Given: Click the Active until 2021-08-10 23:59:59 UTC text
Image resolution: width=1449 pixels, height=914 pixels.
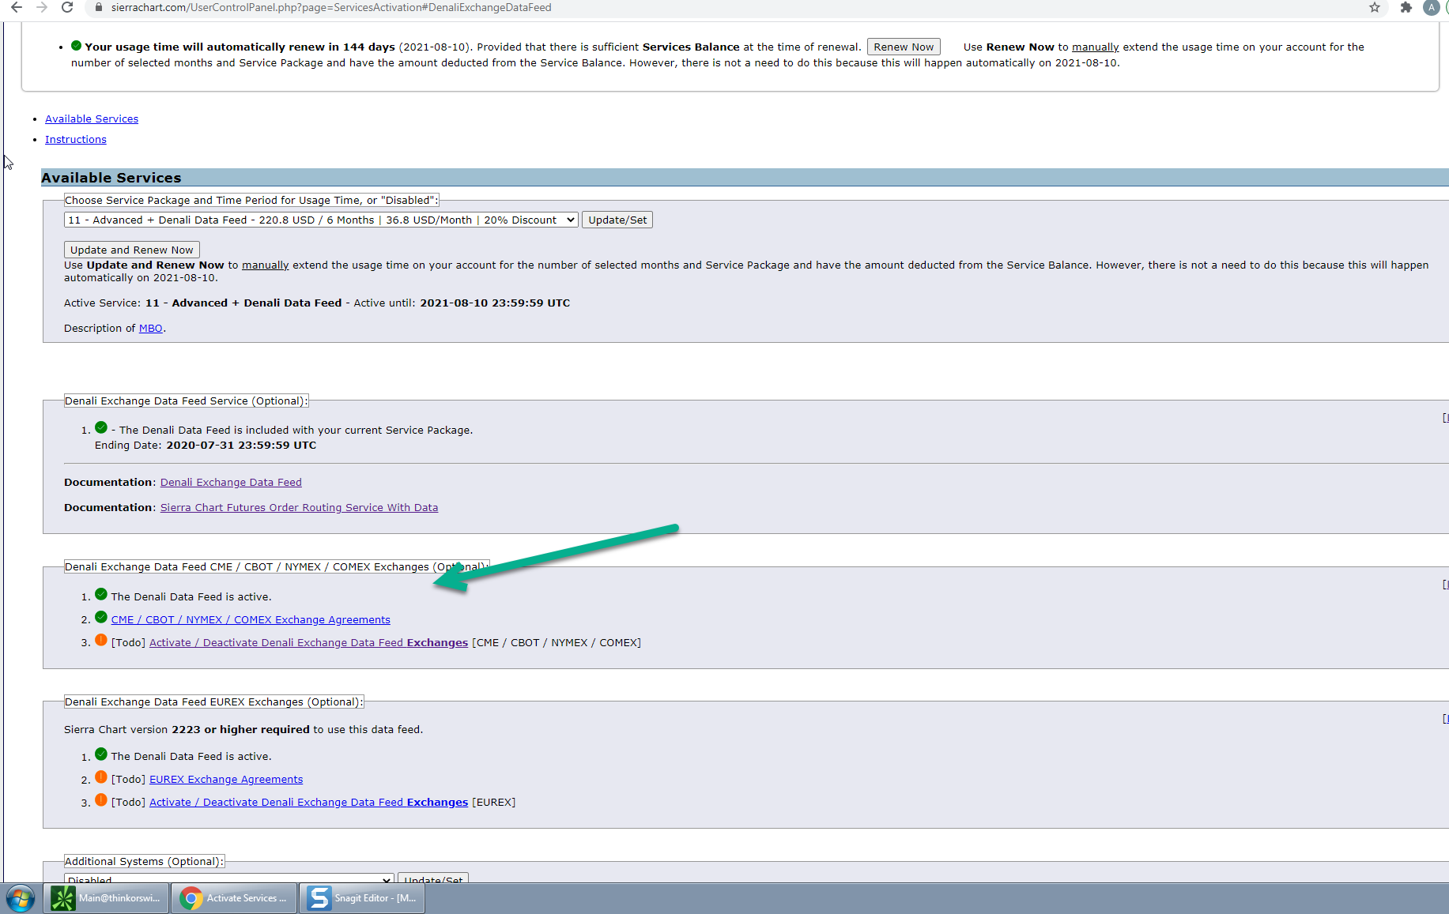Looking at the screenshot, I should click(462, 303).
